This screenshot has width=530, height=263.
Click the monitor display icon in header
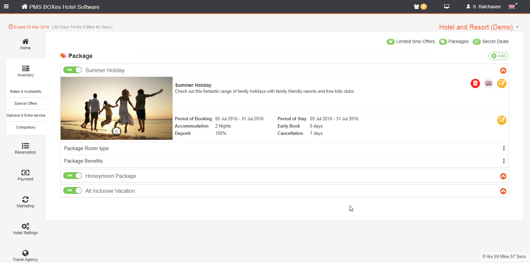(447, 7)
